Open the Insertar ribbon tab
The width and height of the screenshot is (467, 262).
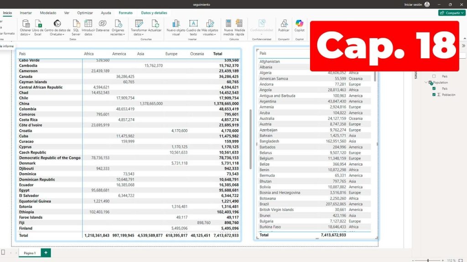click(x=26, y=13)
